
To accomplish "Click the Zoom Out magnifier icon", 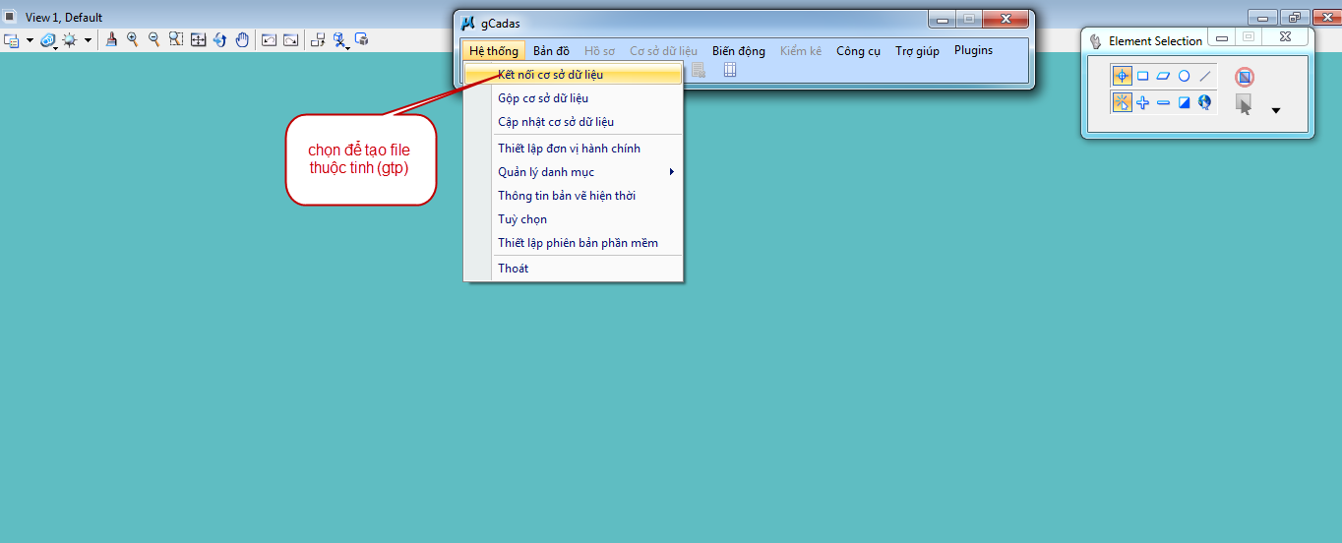I will (x=154, y=39).
